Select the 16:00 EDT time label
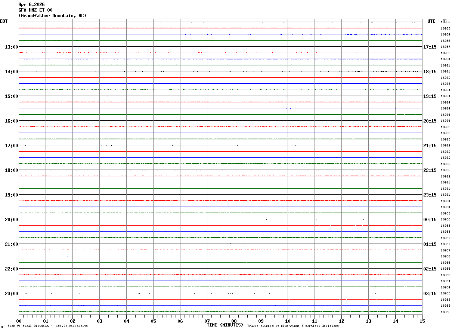 coord(11,121)
